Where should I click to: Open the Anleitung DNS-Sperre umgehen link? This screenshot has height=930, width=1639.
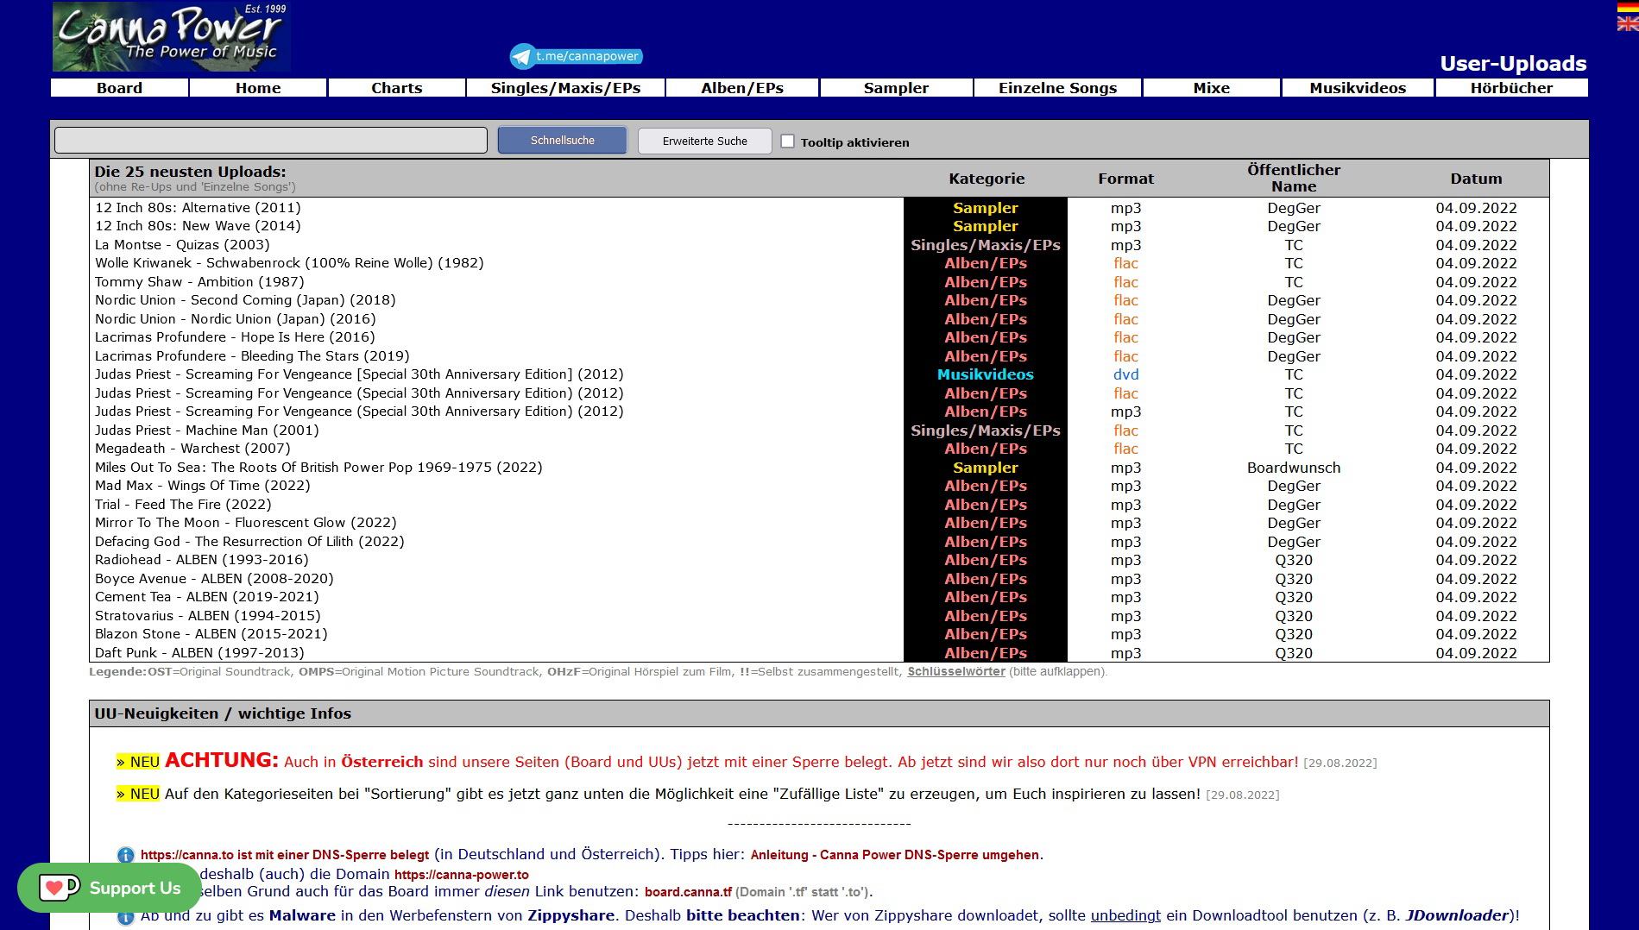[x=895, y=855]
